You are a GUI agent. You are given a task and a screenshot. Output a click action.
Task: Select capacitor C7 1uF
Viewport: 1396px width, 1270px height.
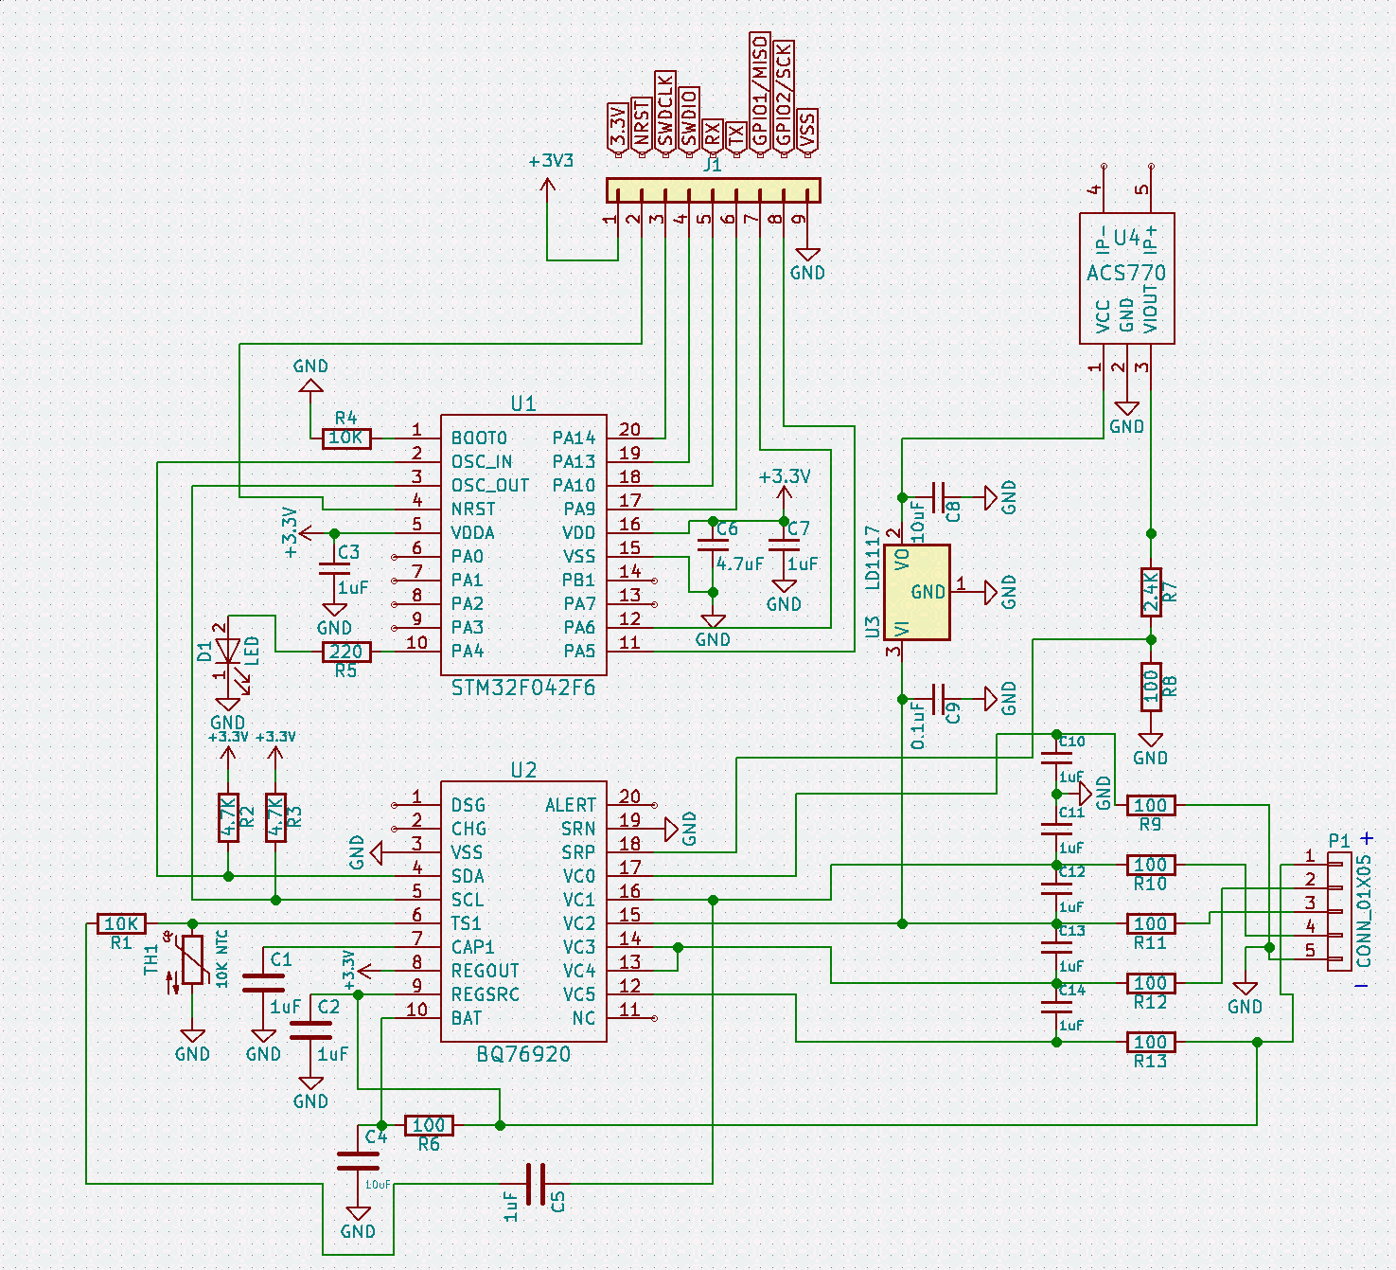coord(784,545)
